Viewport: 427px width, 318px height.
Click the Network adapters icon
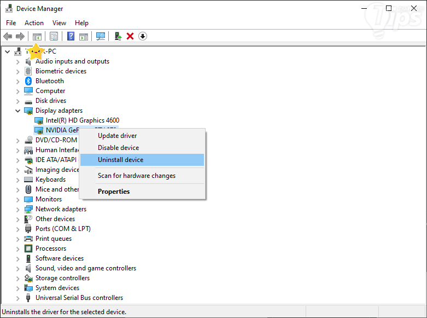[x=28, y=209]
